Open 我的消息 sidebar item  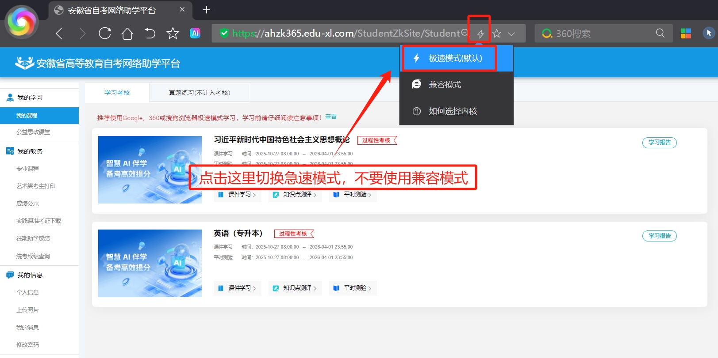click(x=27, y=328)
